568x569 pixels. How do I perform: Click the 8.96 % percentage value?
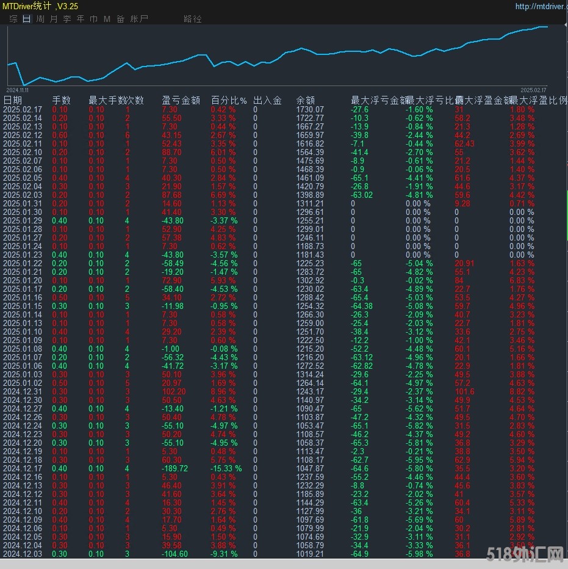click(x=223, y=391)
